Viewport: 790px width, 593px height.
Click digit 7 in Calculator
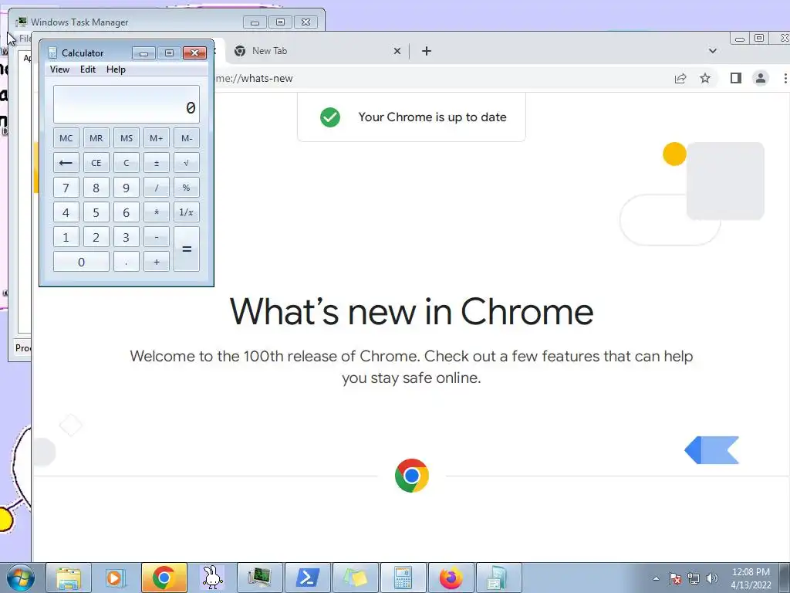pos(66,188)
